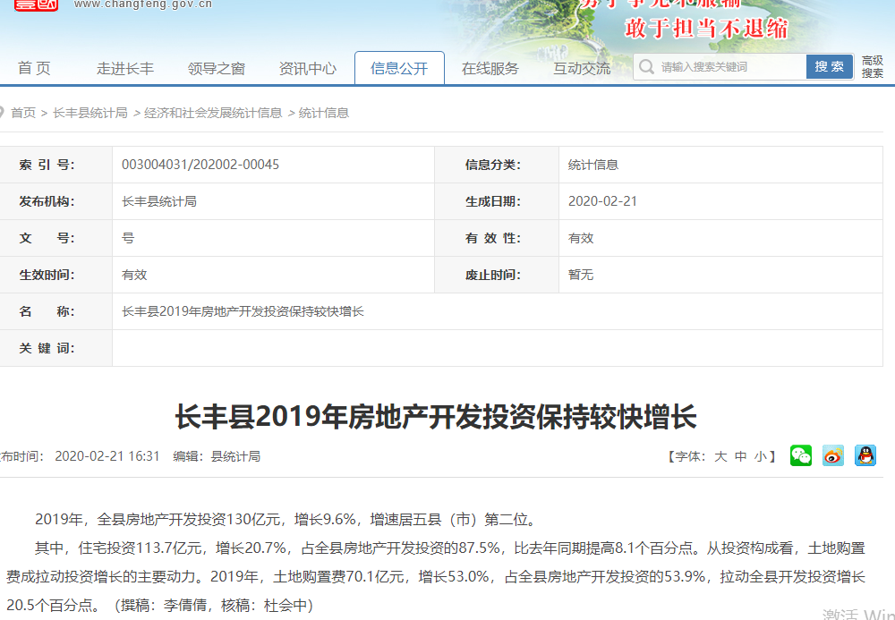Open the 首页 navigation tab
The width and height of the screenshot is (895, 620).
35,68
